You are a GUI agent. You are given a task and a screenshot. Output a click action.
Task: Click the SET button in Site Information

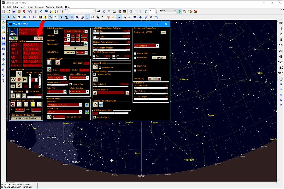click(76, 48)
